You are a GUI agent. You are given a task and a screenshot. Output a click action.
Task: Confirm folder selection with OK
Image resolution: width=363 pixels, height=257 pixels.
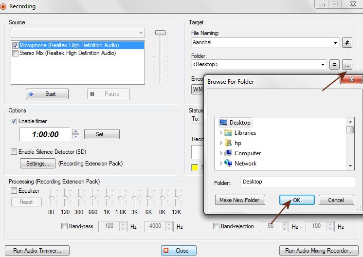297,200
